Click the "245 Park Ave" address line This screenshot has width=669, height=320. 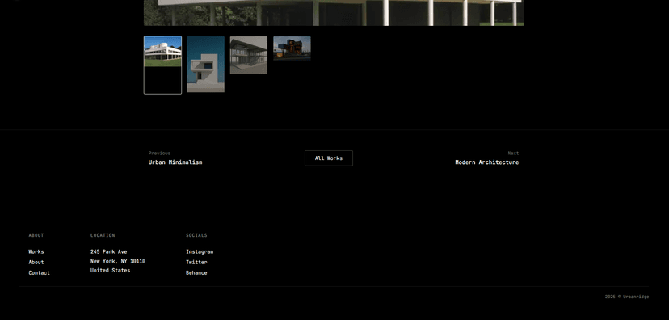tap(109, 252)
